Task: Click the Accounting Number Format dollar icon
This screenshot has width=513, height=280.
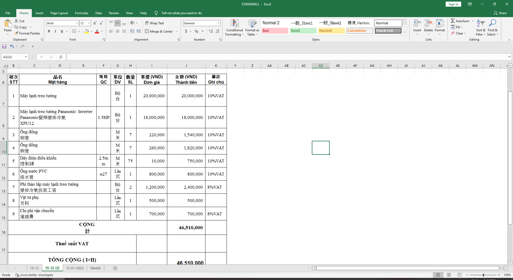Action: (x=186, y=31)
